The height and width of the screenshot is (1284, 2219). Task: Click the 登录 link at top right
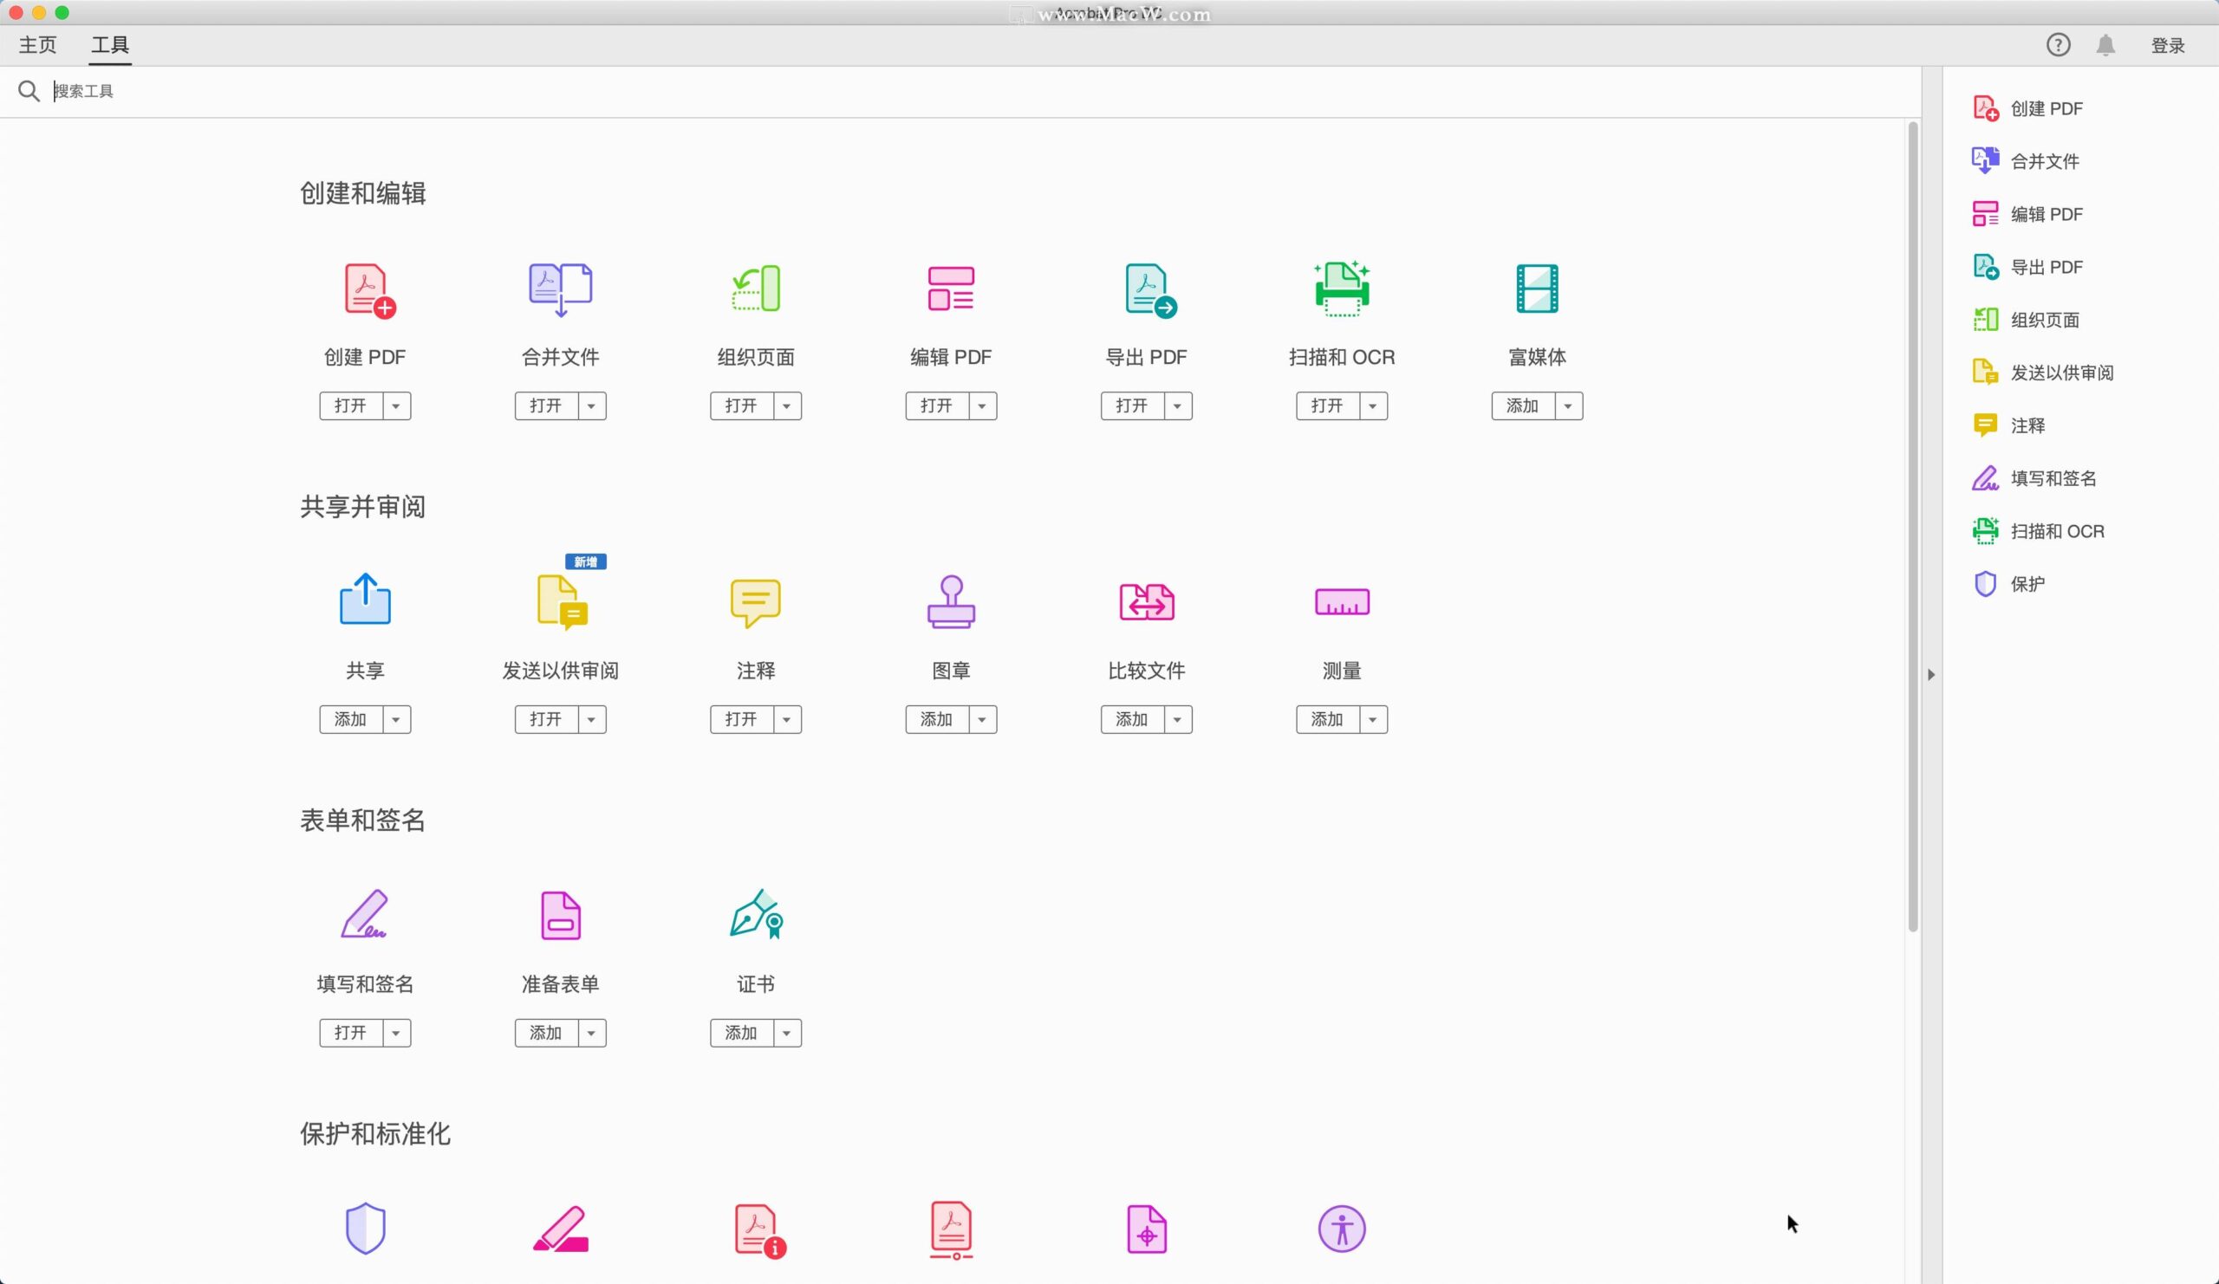[x=2168, y=45]
